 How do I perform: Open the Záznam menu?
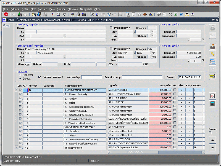[x=42, y=9]
